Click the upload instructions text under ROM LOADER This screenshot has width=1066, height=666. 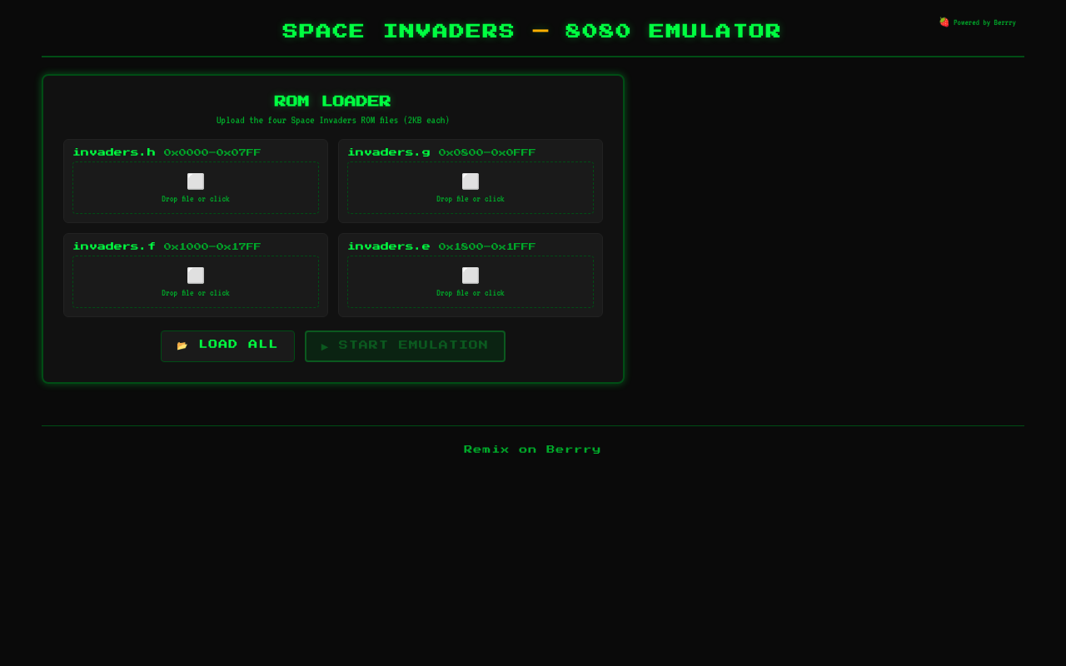click(332, 120)
